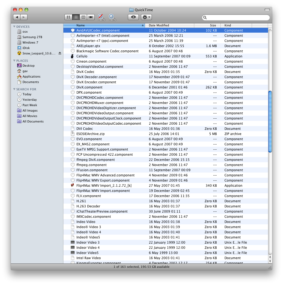Select the H.263 Decoder document
283x285 pixels.
88,206
